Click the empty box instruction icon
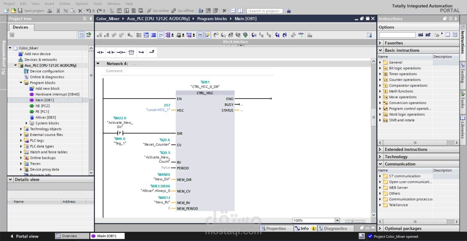Screen dimensions: 467x241 (x=131, y=52)
